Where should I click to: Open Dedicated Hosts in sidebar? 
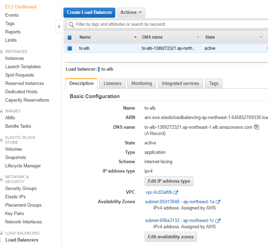click(21, 92)
